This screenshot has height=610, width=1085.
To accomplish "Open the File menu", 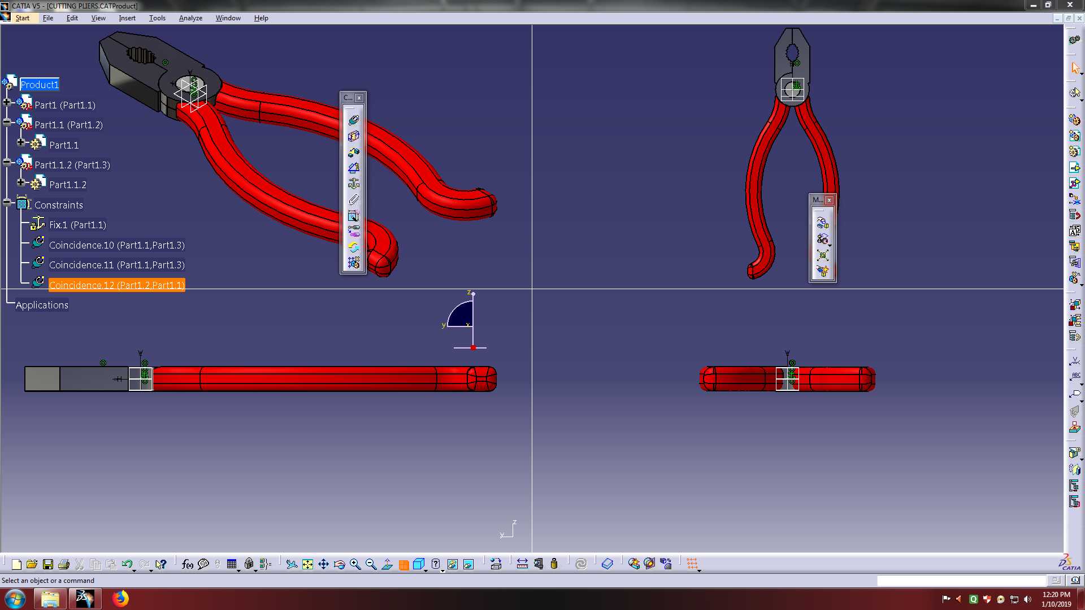I will pos(48,18).
